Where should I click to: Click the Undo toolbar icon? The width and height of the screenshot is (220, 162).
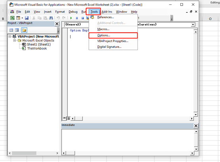tap(58, 18)
